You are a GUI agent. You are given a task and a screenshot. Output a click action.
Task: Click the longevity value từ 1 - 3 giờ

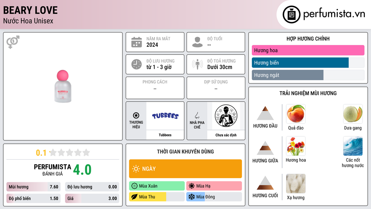click(159, 67)
